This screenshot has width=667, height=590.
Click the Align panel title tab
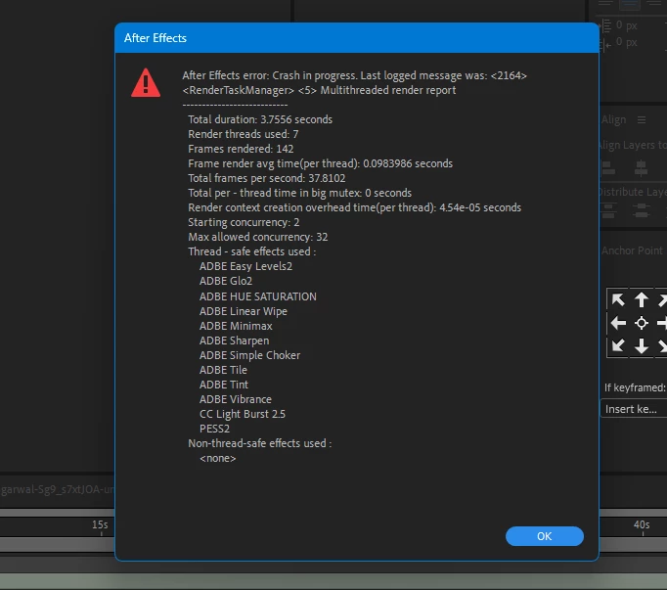pos(613,120)
